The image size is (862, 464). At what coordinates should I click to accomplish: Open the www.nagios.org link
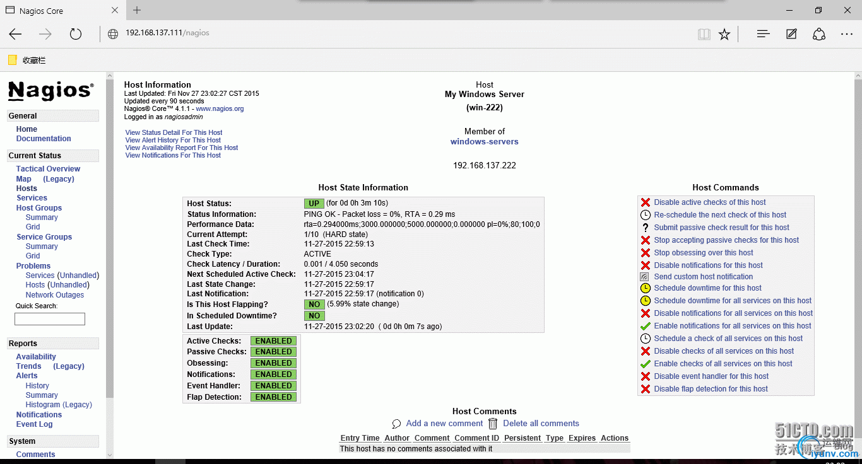pos(220,108)
